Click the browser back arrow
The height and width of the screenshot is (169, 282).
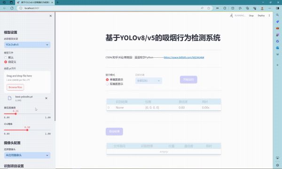[x=5, y=8]
